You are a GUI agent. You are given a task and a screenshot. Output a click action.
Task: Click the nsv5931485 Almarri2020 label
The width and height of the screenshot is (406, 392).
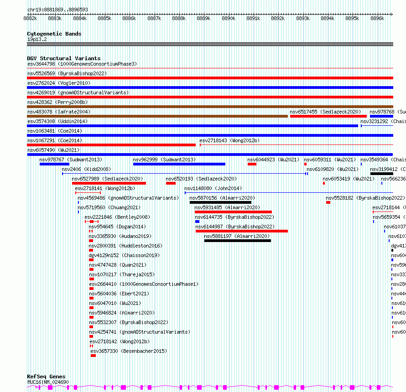tap(227, 207)
